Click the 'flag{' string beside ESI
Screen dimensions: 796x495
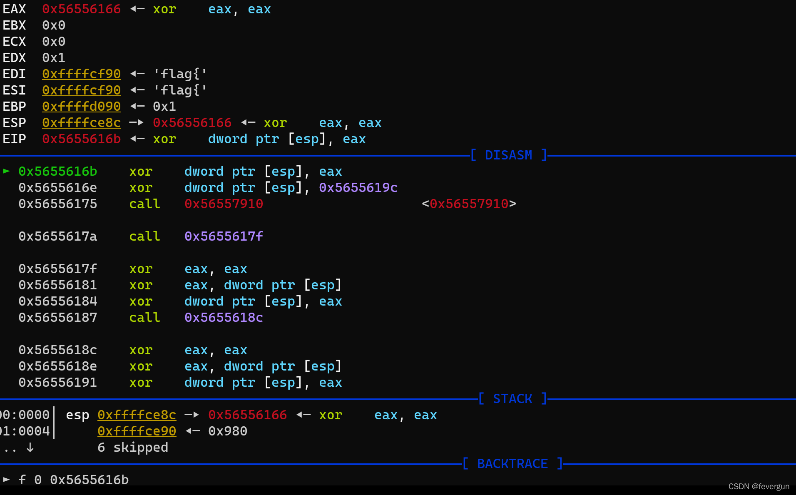coord(180,90)
